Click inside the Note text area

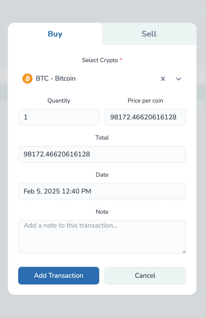pyautogui.click(x=102, y=236)
